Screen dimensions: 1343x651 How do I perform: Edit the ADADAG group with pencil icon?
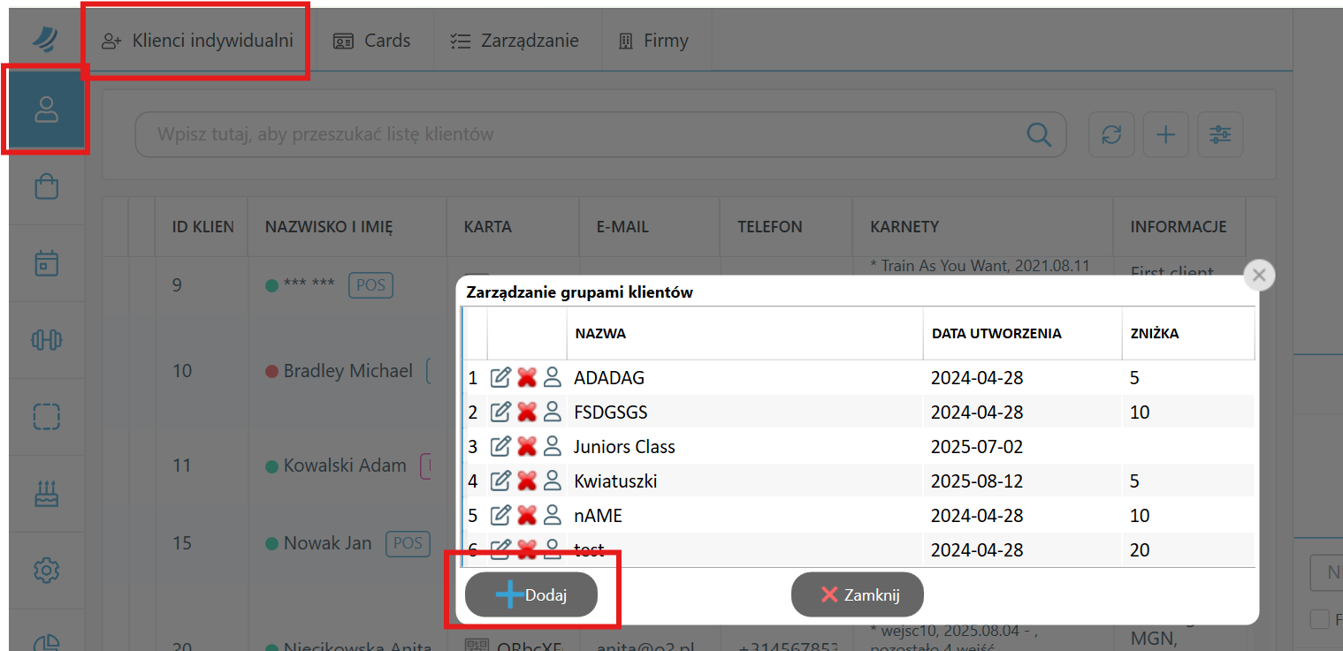click(x=500, y=378)
